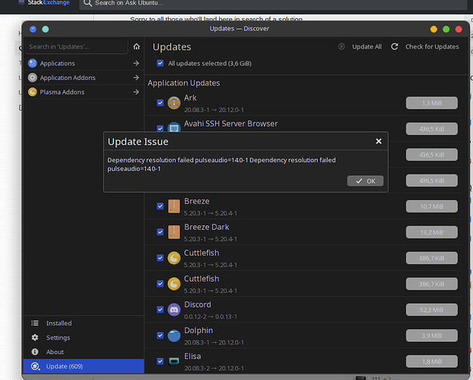Click the Breeze package icon

(x=173, y=206)
